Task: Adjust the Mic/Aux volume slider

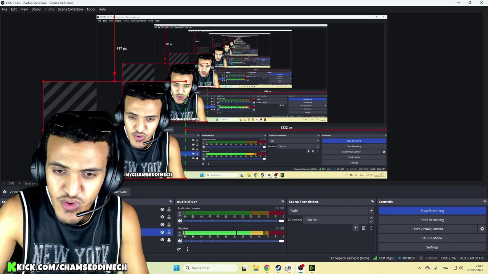Action: point(234,241)
